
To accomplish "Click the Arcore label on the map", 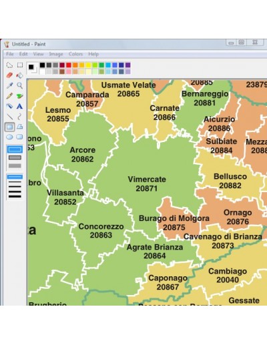I will (83, 150).
